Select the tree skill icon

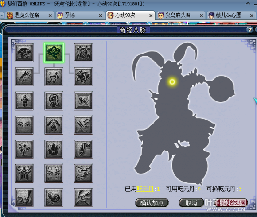(24, 53)
